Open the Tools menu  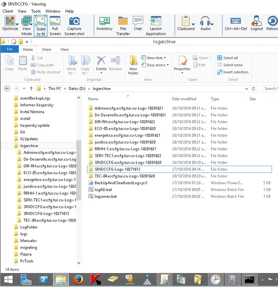click(36, 11)
